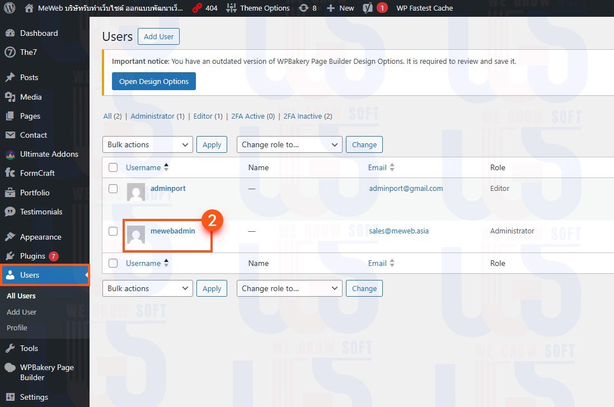Viewport: 614px width, 407px height.
Task: Go to All Users submenu
Action: coord(21,296)
